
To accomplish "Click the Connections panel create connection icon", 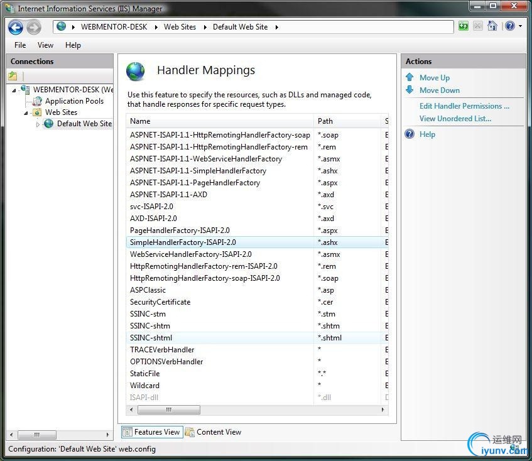I will point(13,76).
